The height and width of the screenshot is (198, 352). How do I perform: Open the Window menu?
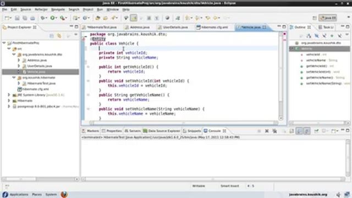(112, 9)
